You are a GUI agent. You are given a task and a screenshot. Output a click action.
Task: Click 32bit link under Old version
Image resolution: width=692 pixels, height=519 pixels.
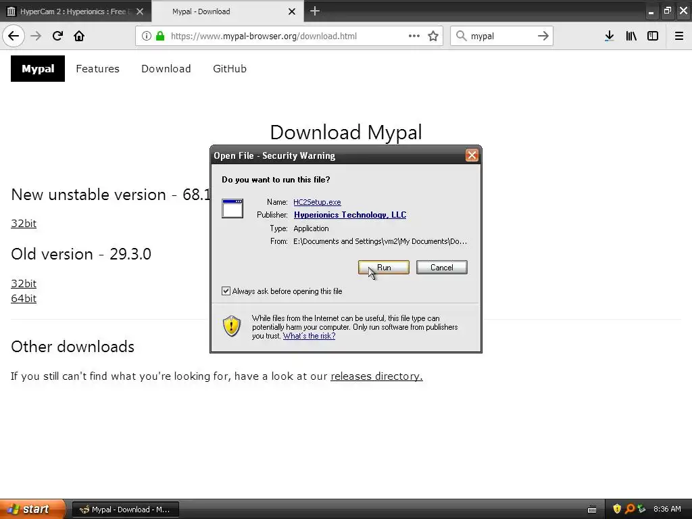[x=24, y=283]
